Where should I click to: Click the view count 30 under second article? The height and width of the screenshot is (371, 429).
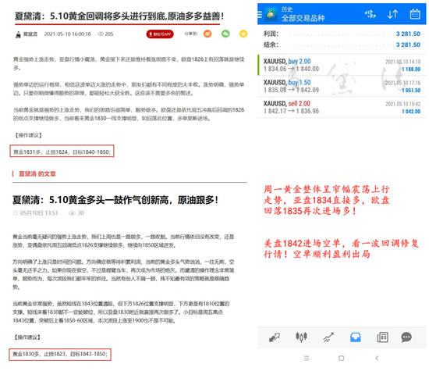pos(80,213)
